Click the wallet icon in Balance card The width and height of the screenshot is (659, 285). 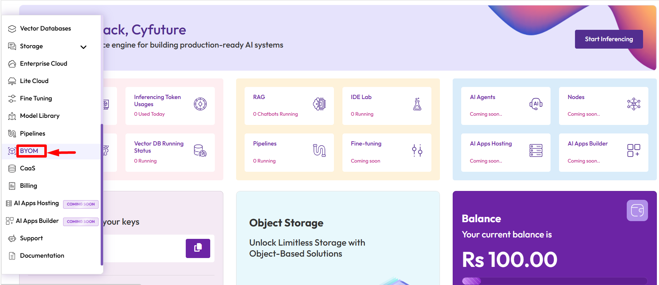click(637, 210)
